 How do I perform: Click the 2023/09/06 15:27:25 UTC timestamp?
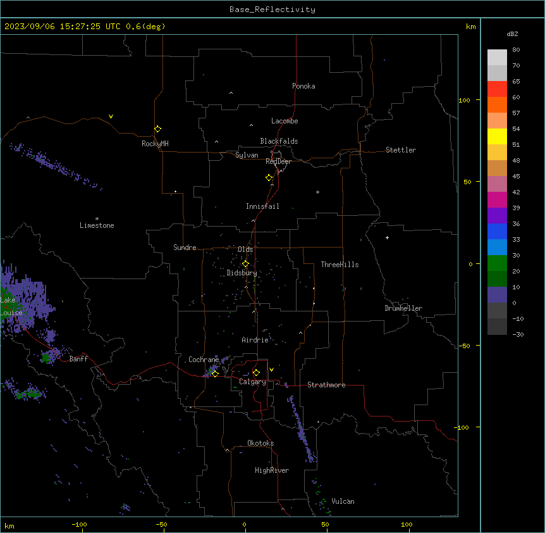click(x=63, y=27)
